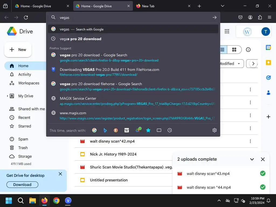
Task: Open search settings gear icon
Action: tap(214, 130)
